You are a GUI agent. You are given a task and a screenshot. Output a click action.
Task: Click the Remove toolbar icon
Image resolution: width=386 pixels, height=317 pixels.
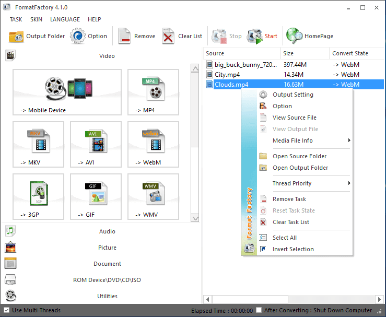coord(124,36)
